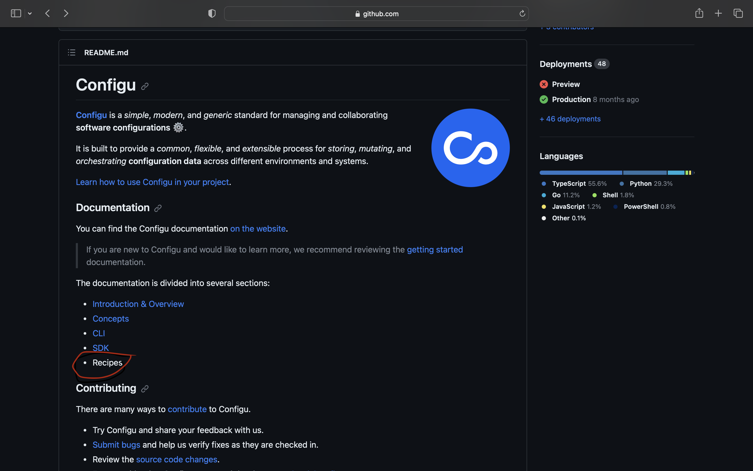Click the Submit bugs link
The width and height of the screenshot is (753, 471).
(x=116, y=445)
